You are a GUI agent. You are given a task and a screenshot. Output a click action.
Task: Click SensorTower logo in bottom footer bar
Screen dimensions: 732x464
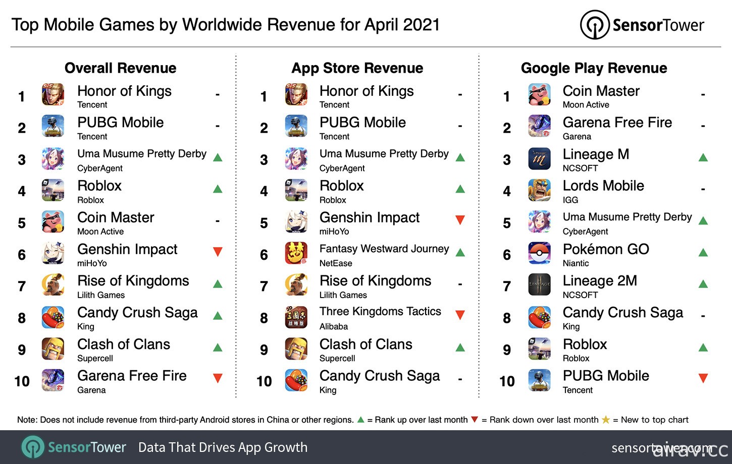click(74, 447)
